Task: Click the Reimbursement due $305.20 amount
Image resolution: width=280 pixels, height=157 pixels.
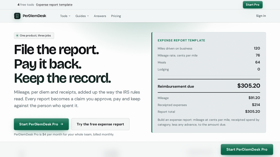Action: (249, 86)
